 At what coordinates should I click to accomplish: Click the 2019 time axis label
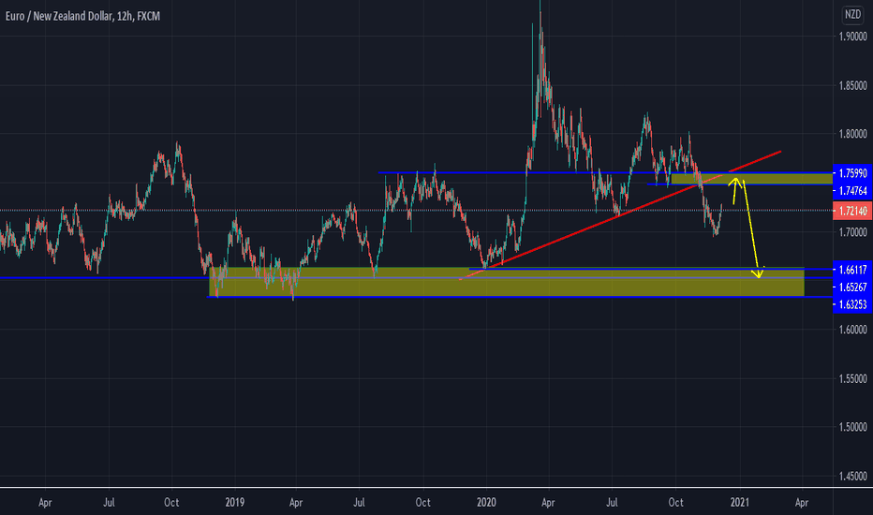point(235,502)
